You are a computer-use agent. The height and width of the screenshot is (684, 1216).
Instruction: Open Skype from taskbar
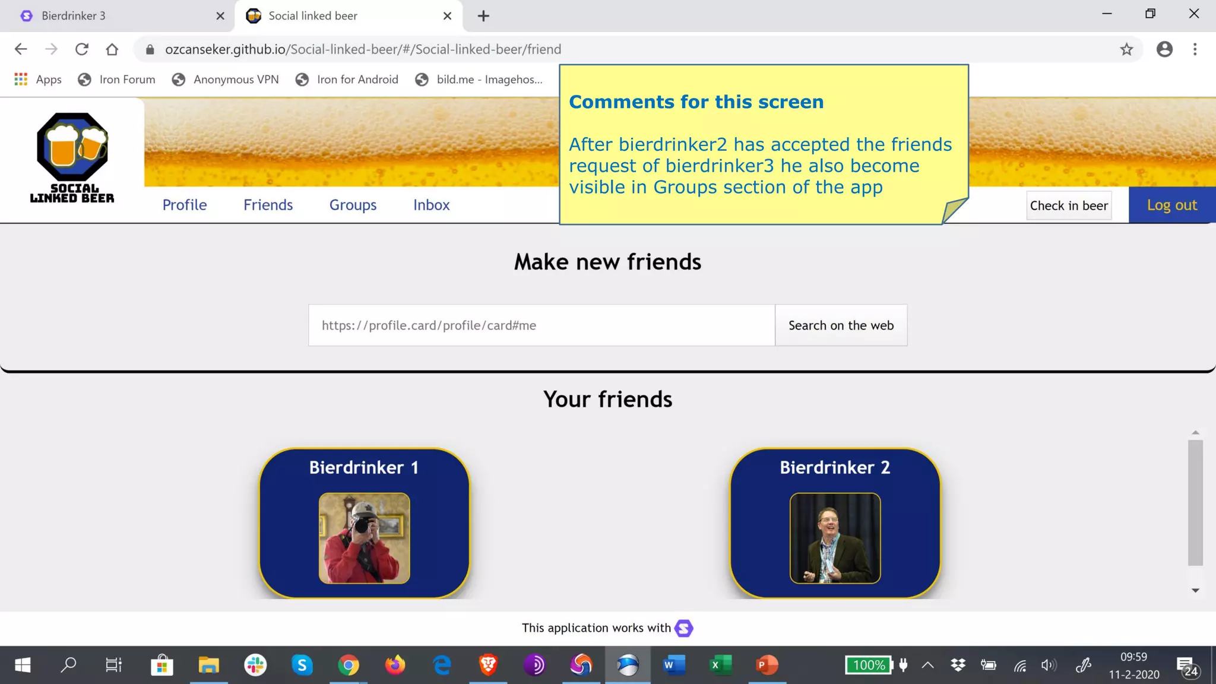coord(302,665)
